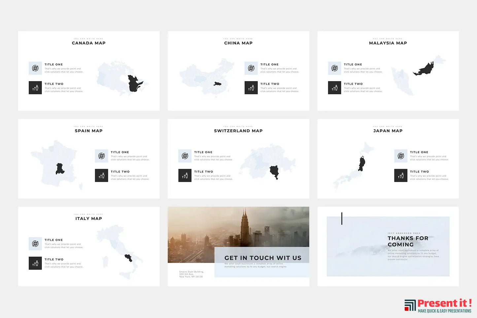Open the Thanks For Coming slide

click(x=388, y=246)
